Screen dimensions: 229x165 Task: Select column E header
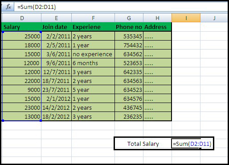coord(56,18)
